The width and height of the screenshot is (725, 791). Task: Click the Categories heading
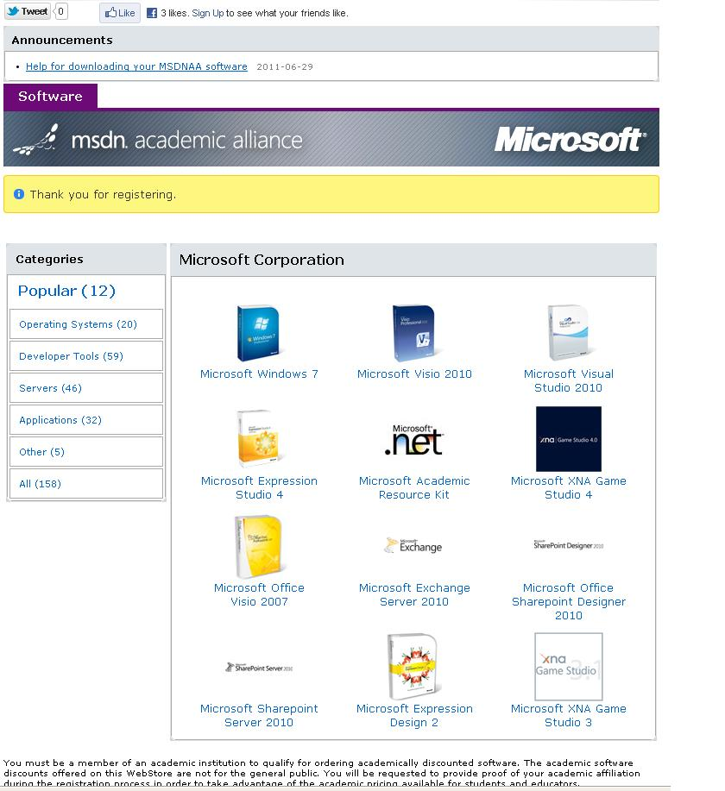49,260
